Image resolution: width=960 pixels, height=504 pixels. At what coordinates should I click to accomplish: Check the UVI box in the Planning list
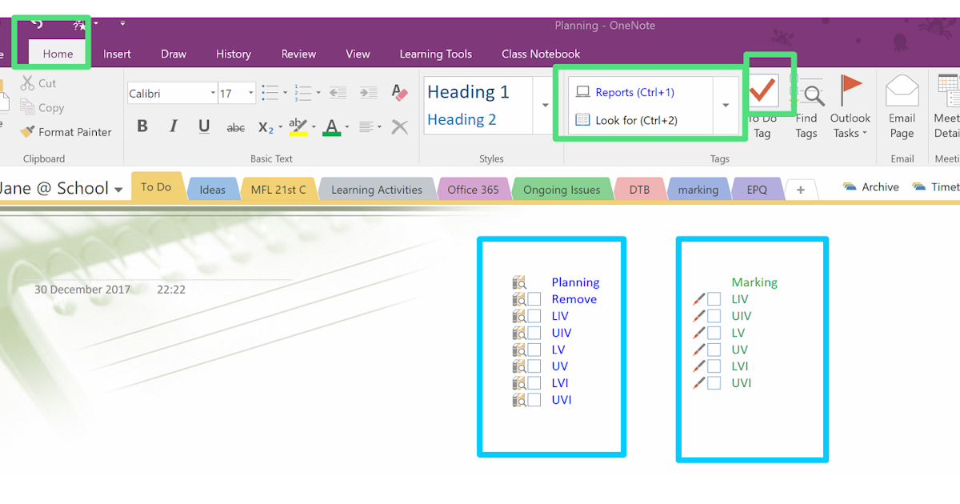tap(535, 399)
